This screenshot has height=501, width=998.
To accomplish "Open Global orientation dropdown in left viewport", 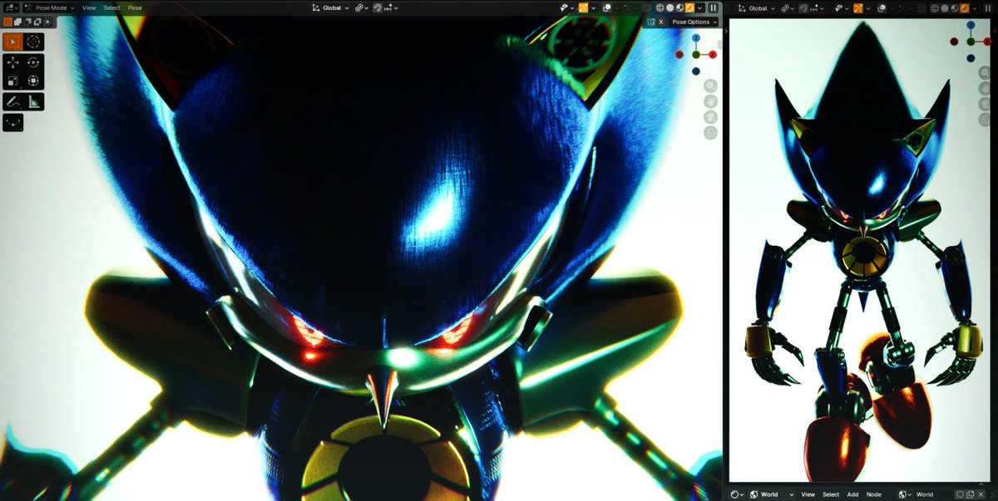I will (330, 7).
